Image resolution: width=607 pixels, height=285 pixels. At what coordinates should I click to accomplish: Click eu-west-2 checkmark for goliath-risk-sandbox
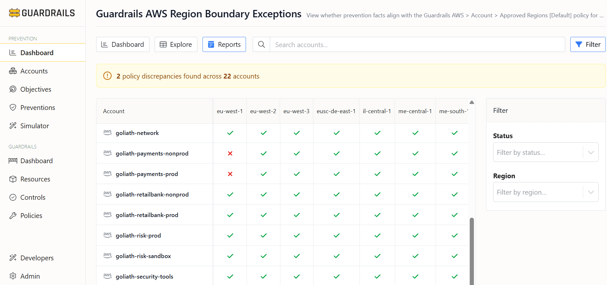pyautogui.click(x=264, y=256)
